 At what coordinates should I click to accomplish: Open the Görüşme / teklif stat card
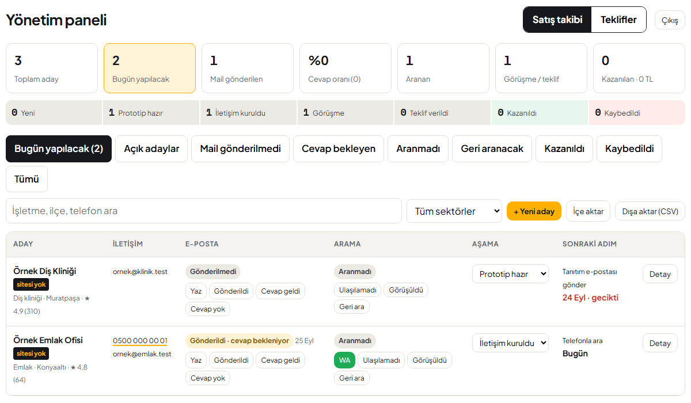[541, 68]
